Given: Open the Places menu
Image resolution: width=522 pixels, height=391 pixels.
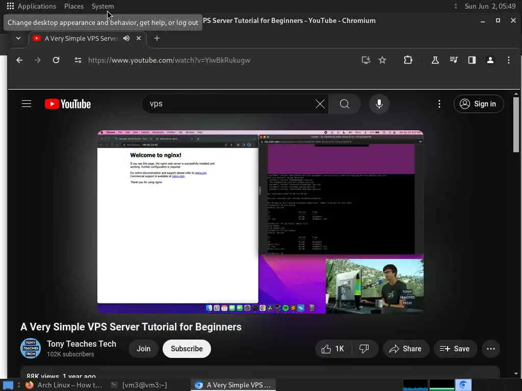Looking at the screenshot, I should (x=73, y=6).
